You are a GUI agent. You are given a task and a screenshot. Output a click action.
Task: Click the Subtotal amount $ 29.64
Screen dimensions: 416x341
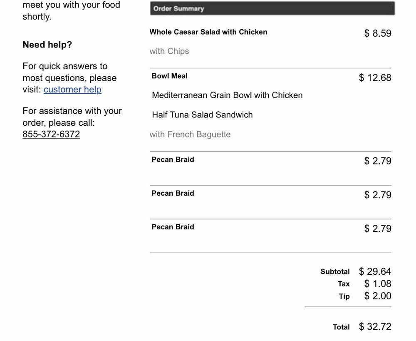point(375,271)
